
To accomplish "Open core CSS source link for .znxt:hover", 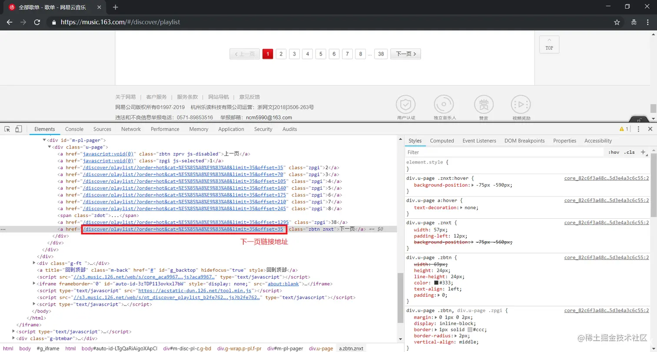I will tap(607, 178).
